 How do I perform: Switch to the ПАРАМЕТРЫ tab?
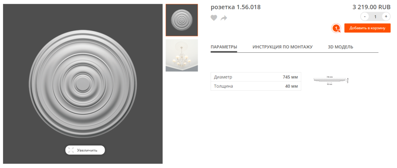[x=224, y=47]
